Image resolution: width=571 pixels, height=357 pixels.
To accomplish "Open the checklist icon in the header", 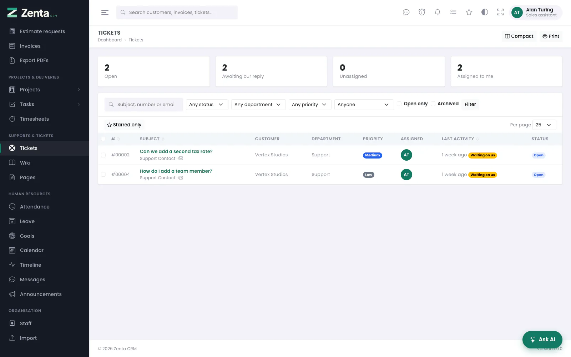I will coord(453,12).
